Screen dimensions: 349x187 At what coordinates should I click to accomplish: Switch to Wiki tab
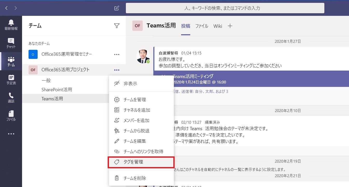(x=218, y=26)
